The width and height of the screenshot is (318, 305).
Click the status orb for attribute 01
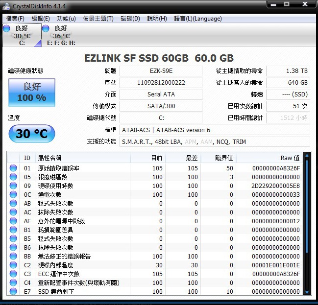13,168
